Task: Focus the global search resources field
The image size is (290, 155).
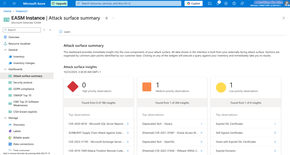Action: [128, 3]
